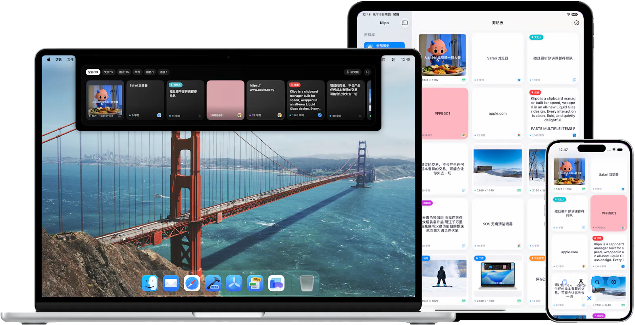Open Xcode Beta hammer icon in dock
635x325 pixels.
[x=213, y=283]
